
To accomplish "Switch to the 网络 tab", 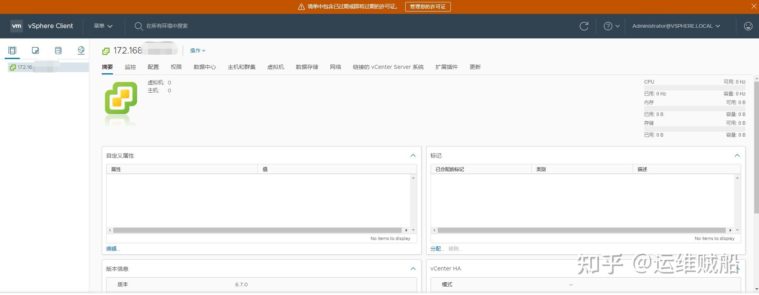I will click(336, 67).
